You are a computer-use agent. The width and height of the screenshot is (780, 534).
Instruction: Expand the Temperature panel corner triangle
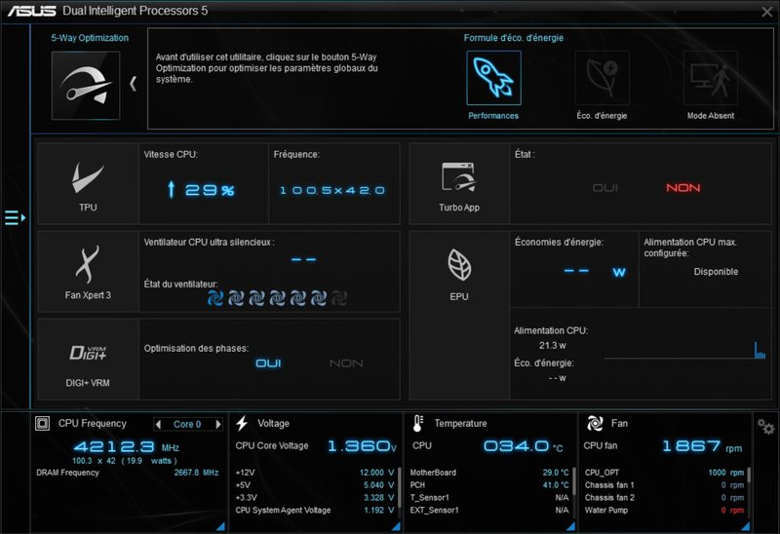coord(570,526)
